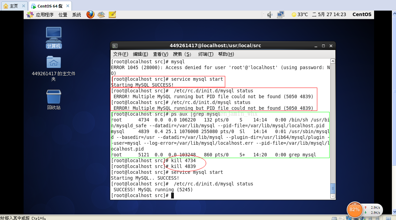Switch to the CentOS 64 位 tab
Viewport: 396px width, 220px height.
coord(50,6)
